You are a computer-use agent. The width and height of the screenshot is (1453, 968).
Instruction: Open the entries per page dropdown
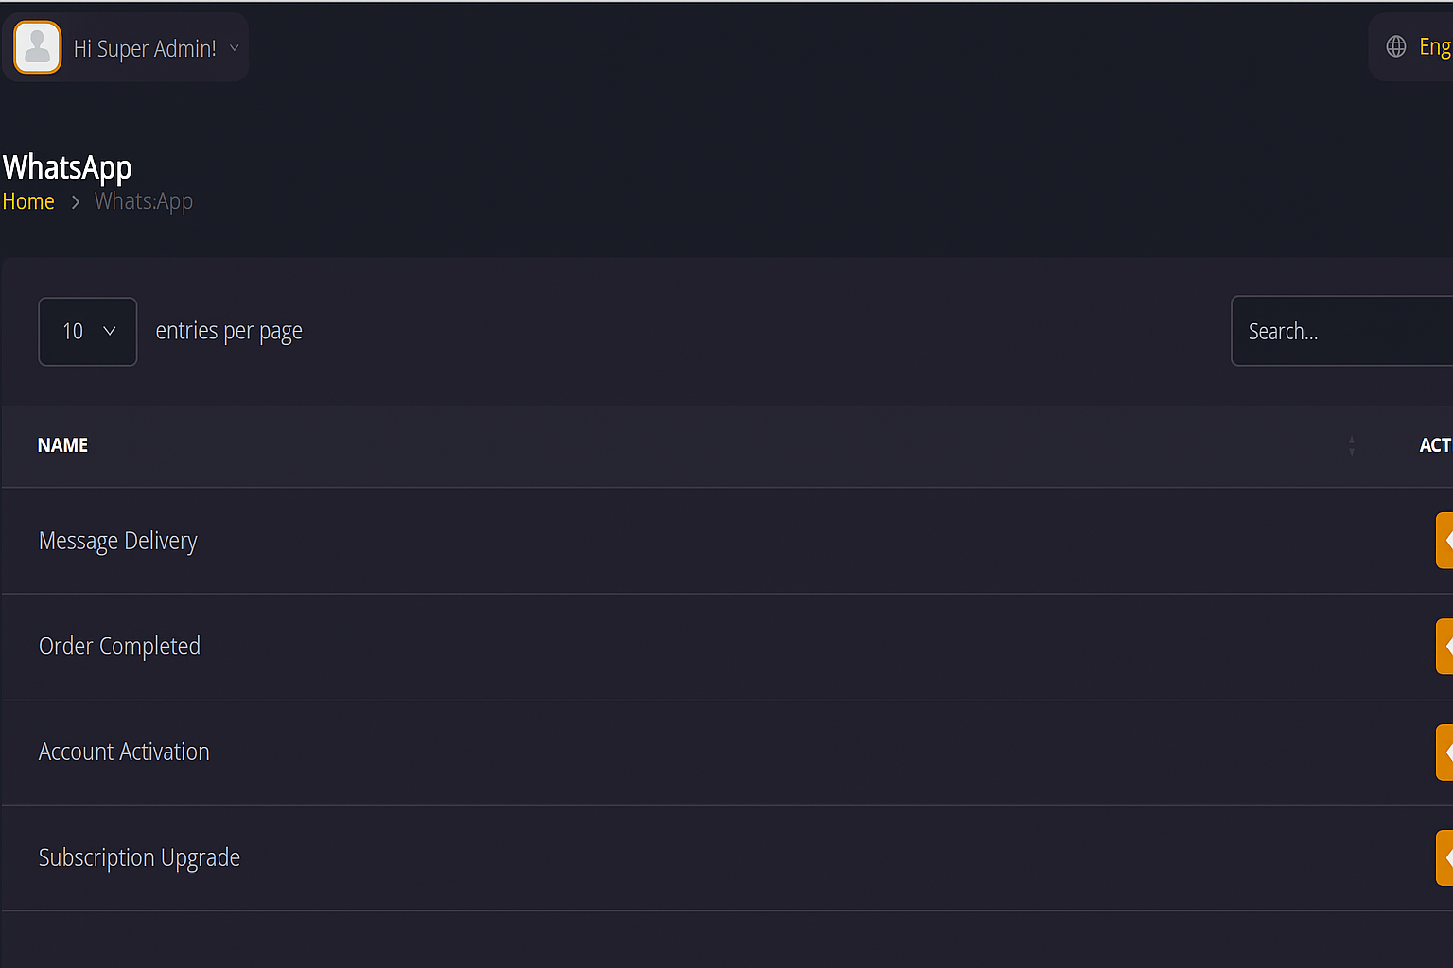point(88,332)
